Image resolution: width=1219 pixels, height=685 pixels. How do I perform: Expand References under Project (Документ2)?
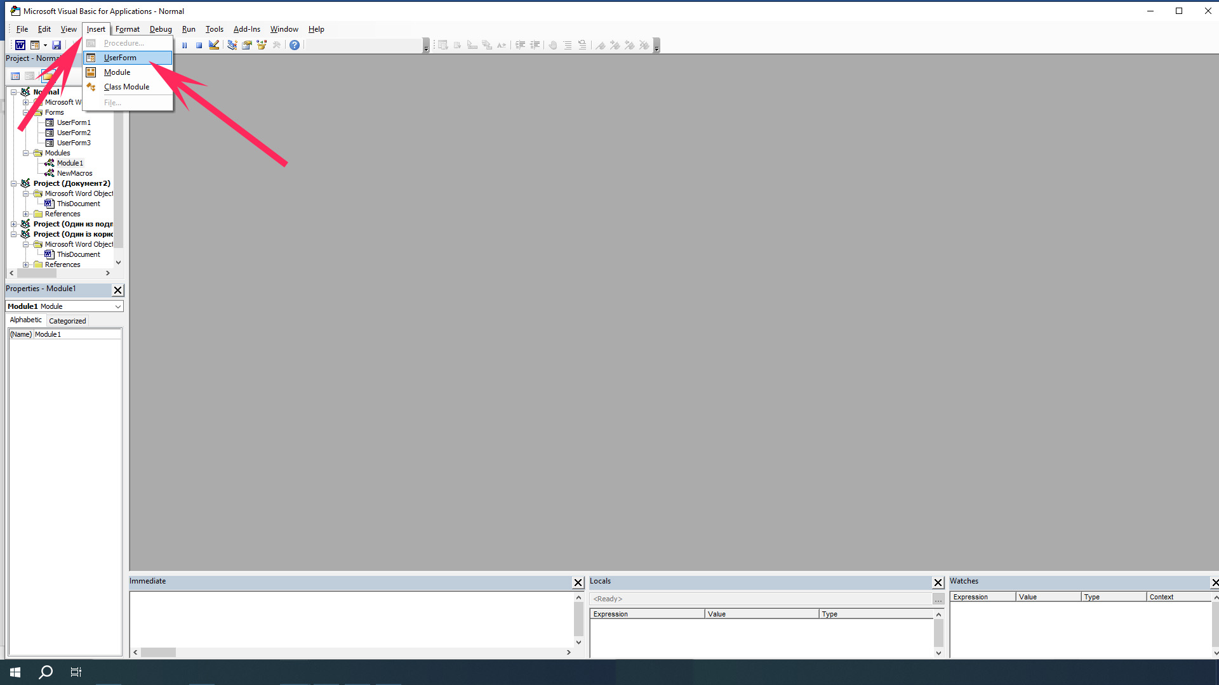(x=26, y=214)
